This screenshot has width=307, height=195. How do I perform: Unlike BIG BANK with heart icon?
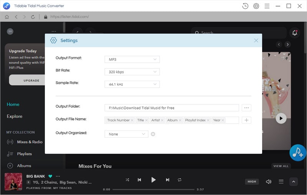point(50,176)
